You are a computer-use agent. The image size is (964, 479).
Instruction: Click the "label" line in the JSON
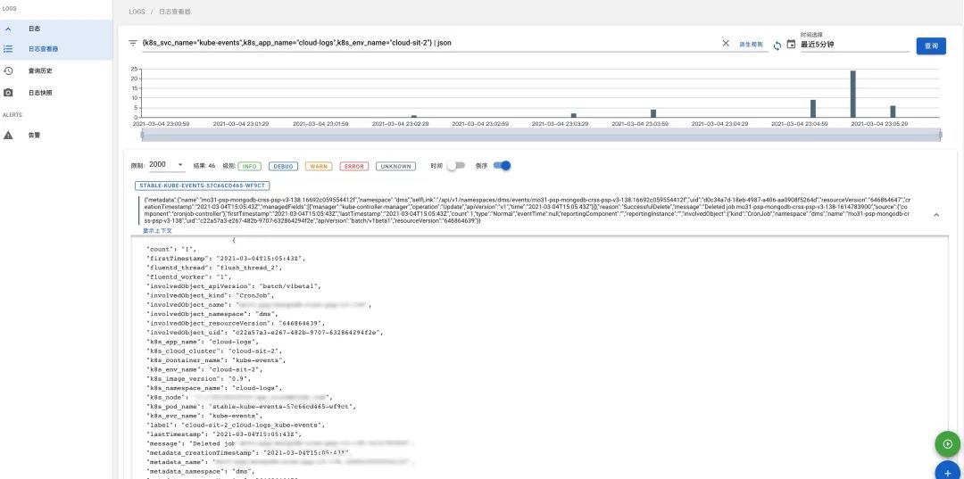[234, 425]
